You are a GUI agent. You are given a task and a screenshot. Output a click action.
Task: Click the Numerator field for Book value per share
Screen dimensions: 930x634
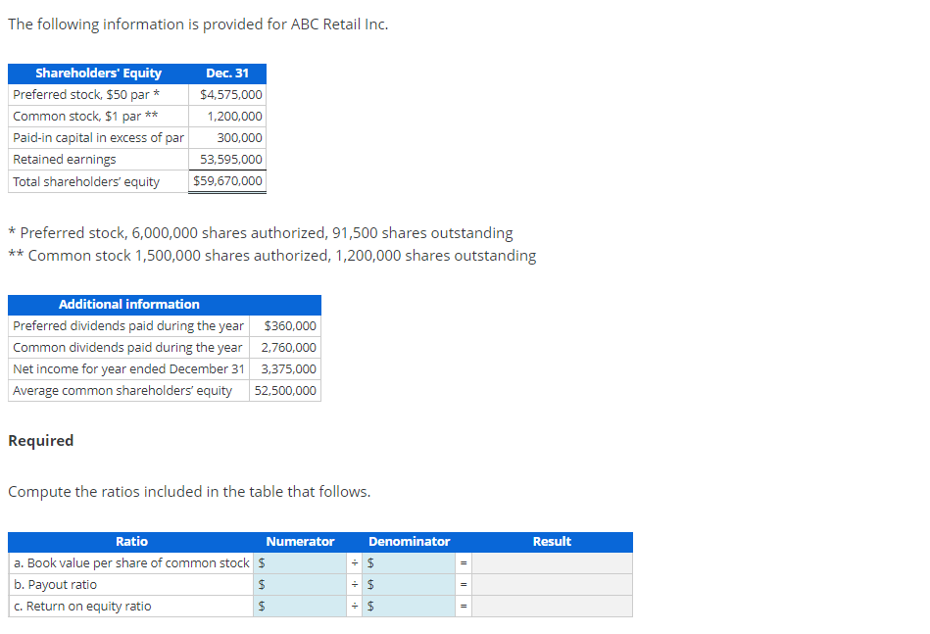pos(304,562)
